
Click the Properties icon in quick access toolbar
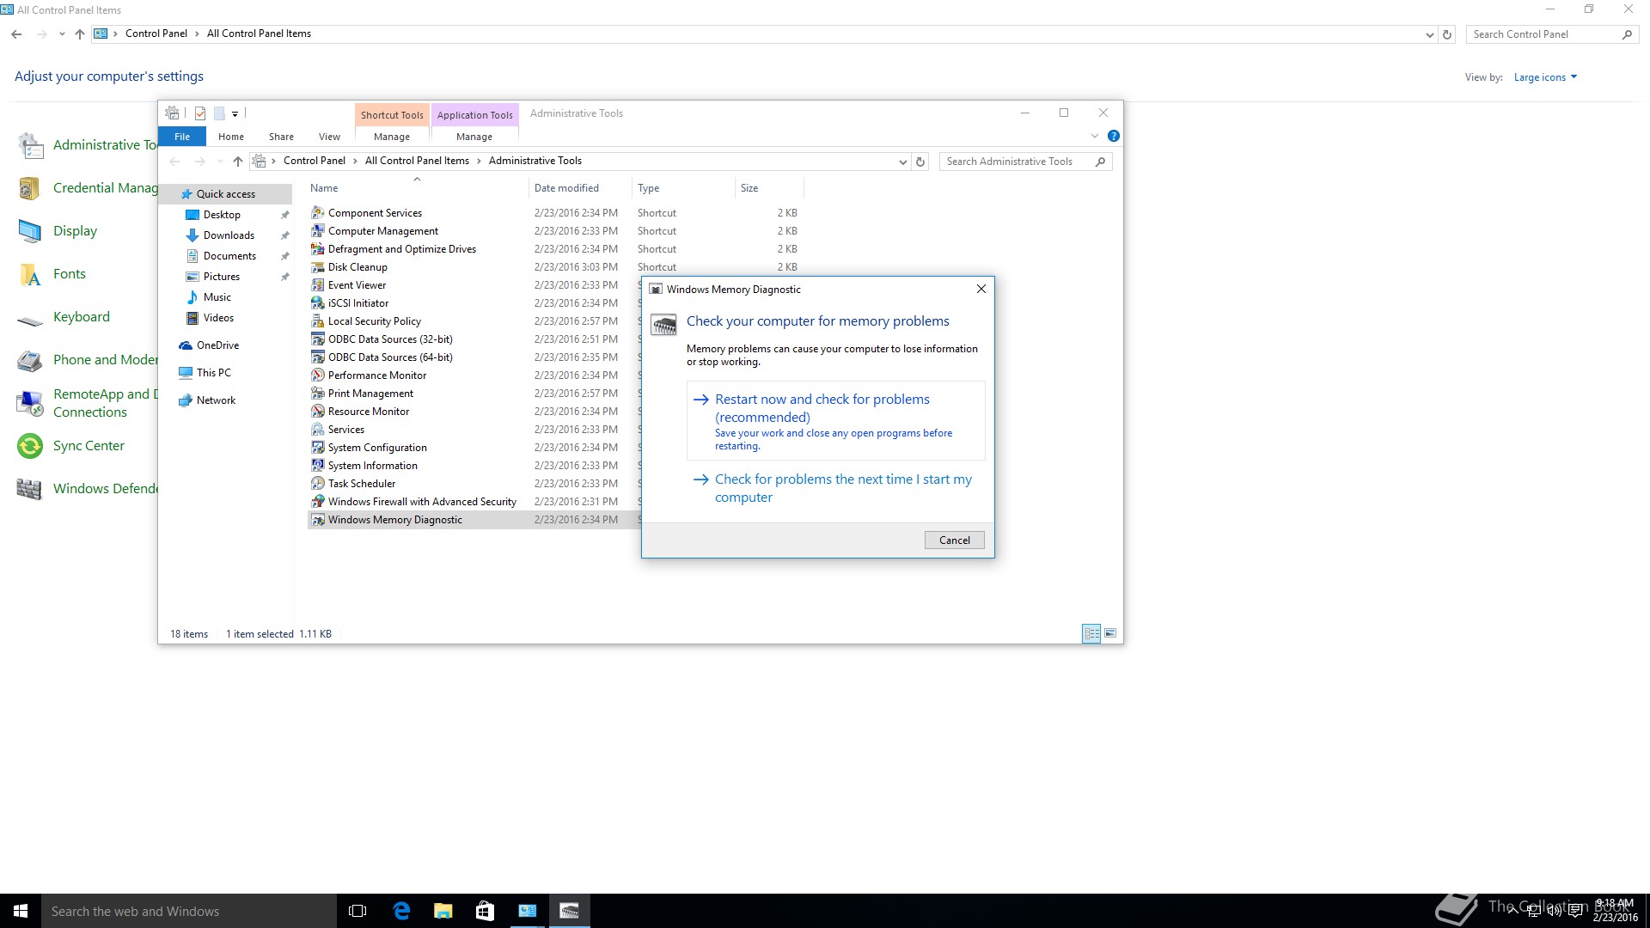tap(200, 113)
